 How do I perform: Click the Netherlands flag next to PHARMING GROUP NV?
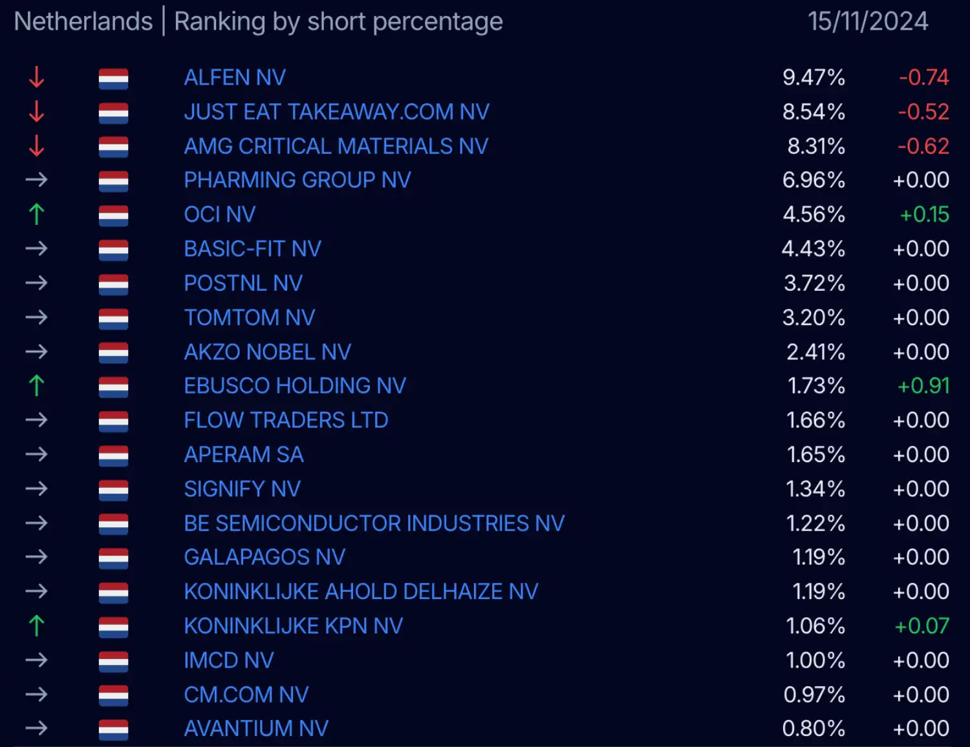[113, 181]
